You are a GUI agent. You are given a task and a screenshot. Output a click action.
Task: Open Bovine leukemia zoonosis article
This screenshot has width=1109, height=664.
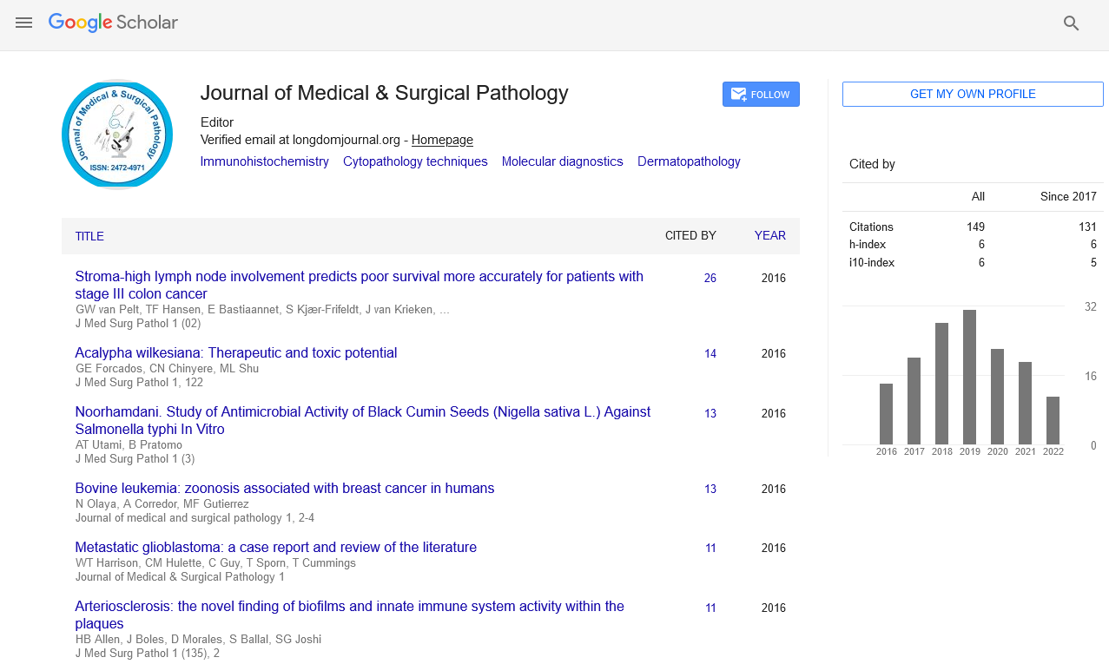(x=285, y=489)
